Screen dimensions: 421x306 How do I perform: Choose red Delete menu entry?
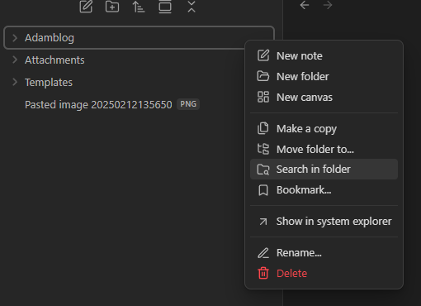[x=324, y=273]
